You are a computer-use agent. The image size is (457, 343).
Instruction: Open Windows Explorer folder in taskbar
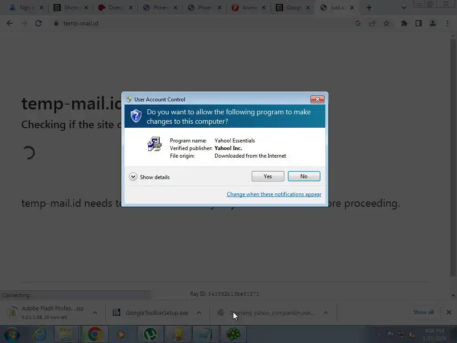[66, 334]
